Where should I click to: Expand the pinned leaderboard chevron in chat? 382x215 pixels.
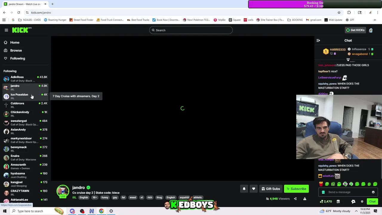click(x=348, y=60)
